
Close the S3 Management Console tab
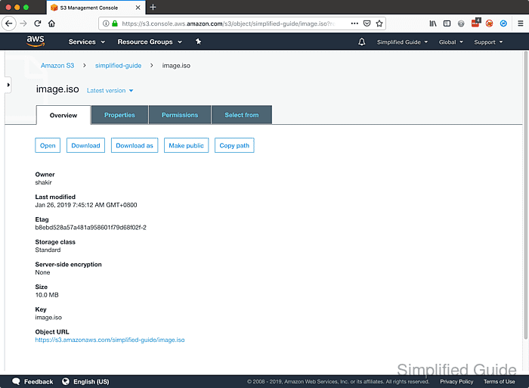(x=138, y=8)
